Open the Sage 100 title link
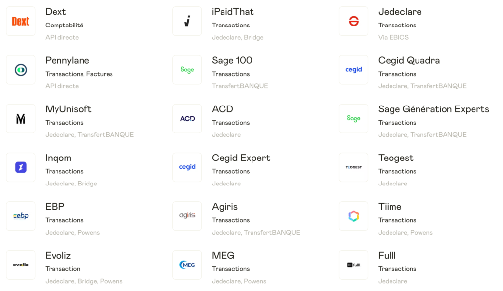 click(232, 60)
